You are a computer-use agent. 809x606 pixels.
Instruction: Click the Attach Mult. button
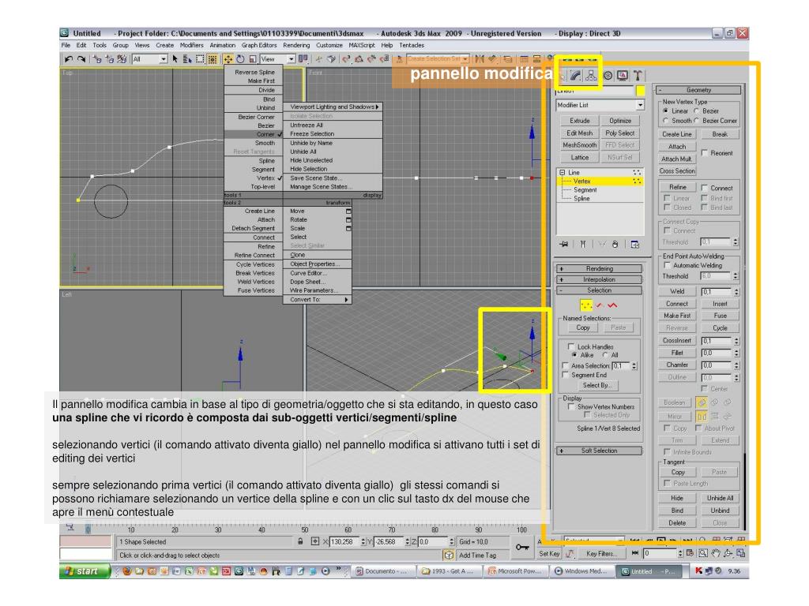click(677, 159)
